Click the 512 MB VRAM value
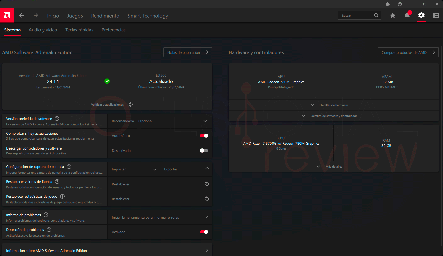Viewport: 443px width, 256px height. pos(387,82)
